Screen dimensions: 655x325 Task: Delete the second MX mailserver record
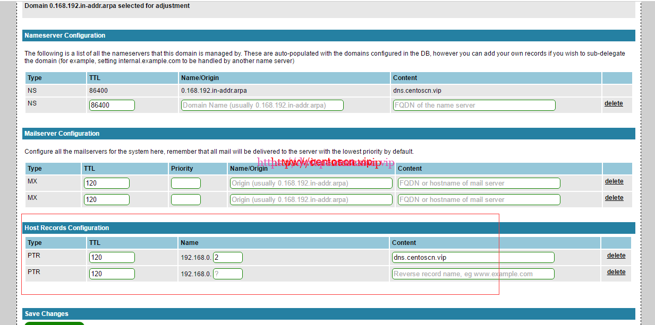[x=614, y=198]
